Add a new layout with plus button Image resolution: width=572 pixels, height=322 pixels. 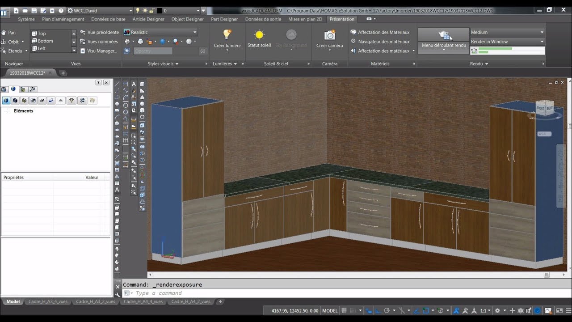tap(220, 301)
